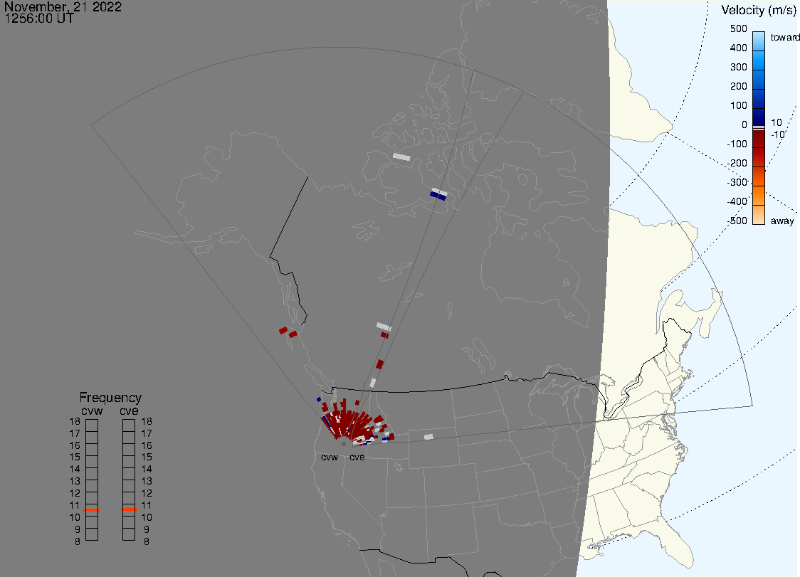This screenshot has width=800, height=577.
Task: Pick the color band between 100 and 200
Action: [x=759, y=98]
